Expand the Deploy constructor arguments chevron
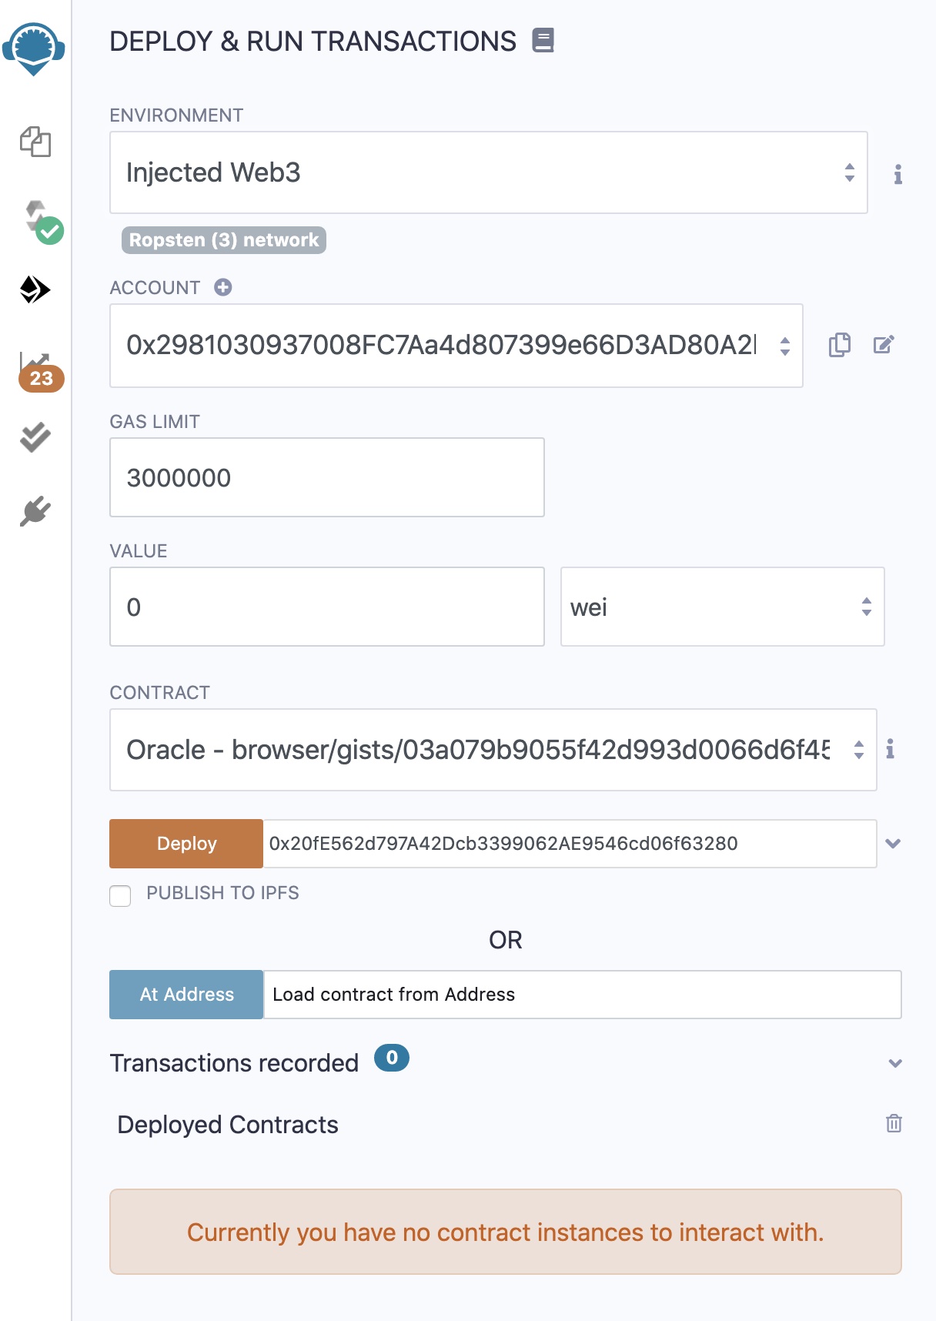Viewport: 936px width, 1321px height. pos(894,843)
